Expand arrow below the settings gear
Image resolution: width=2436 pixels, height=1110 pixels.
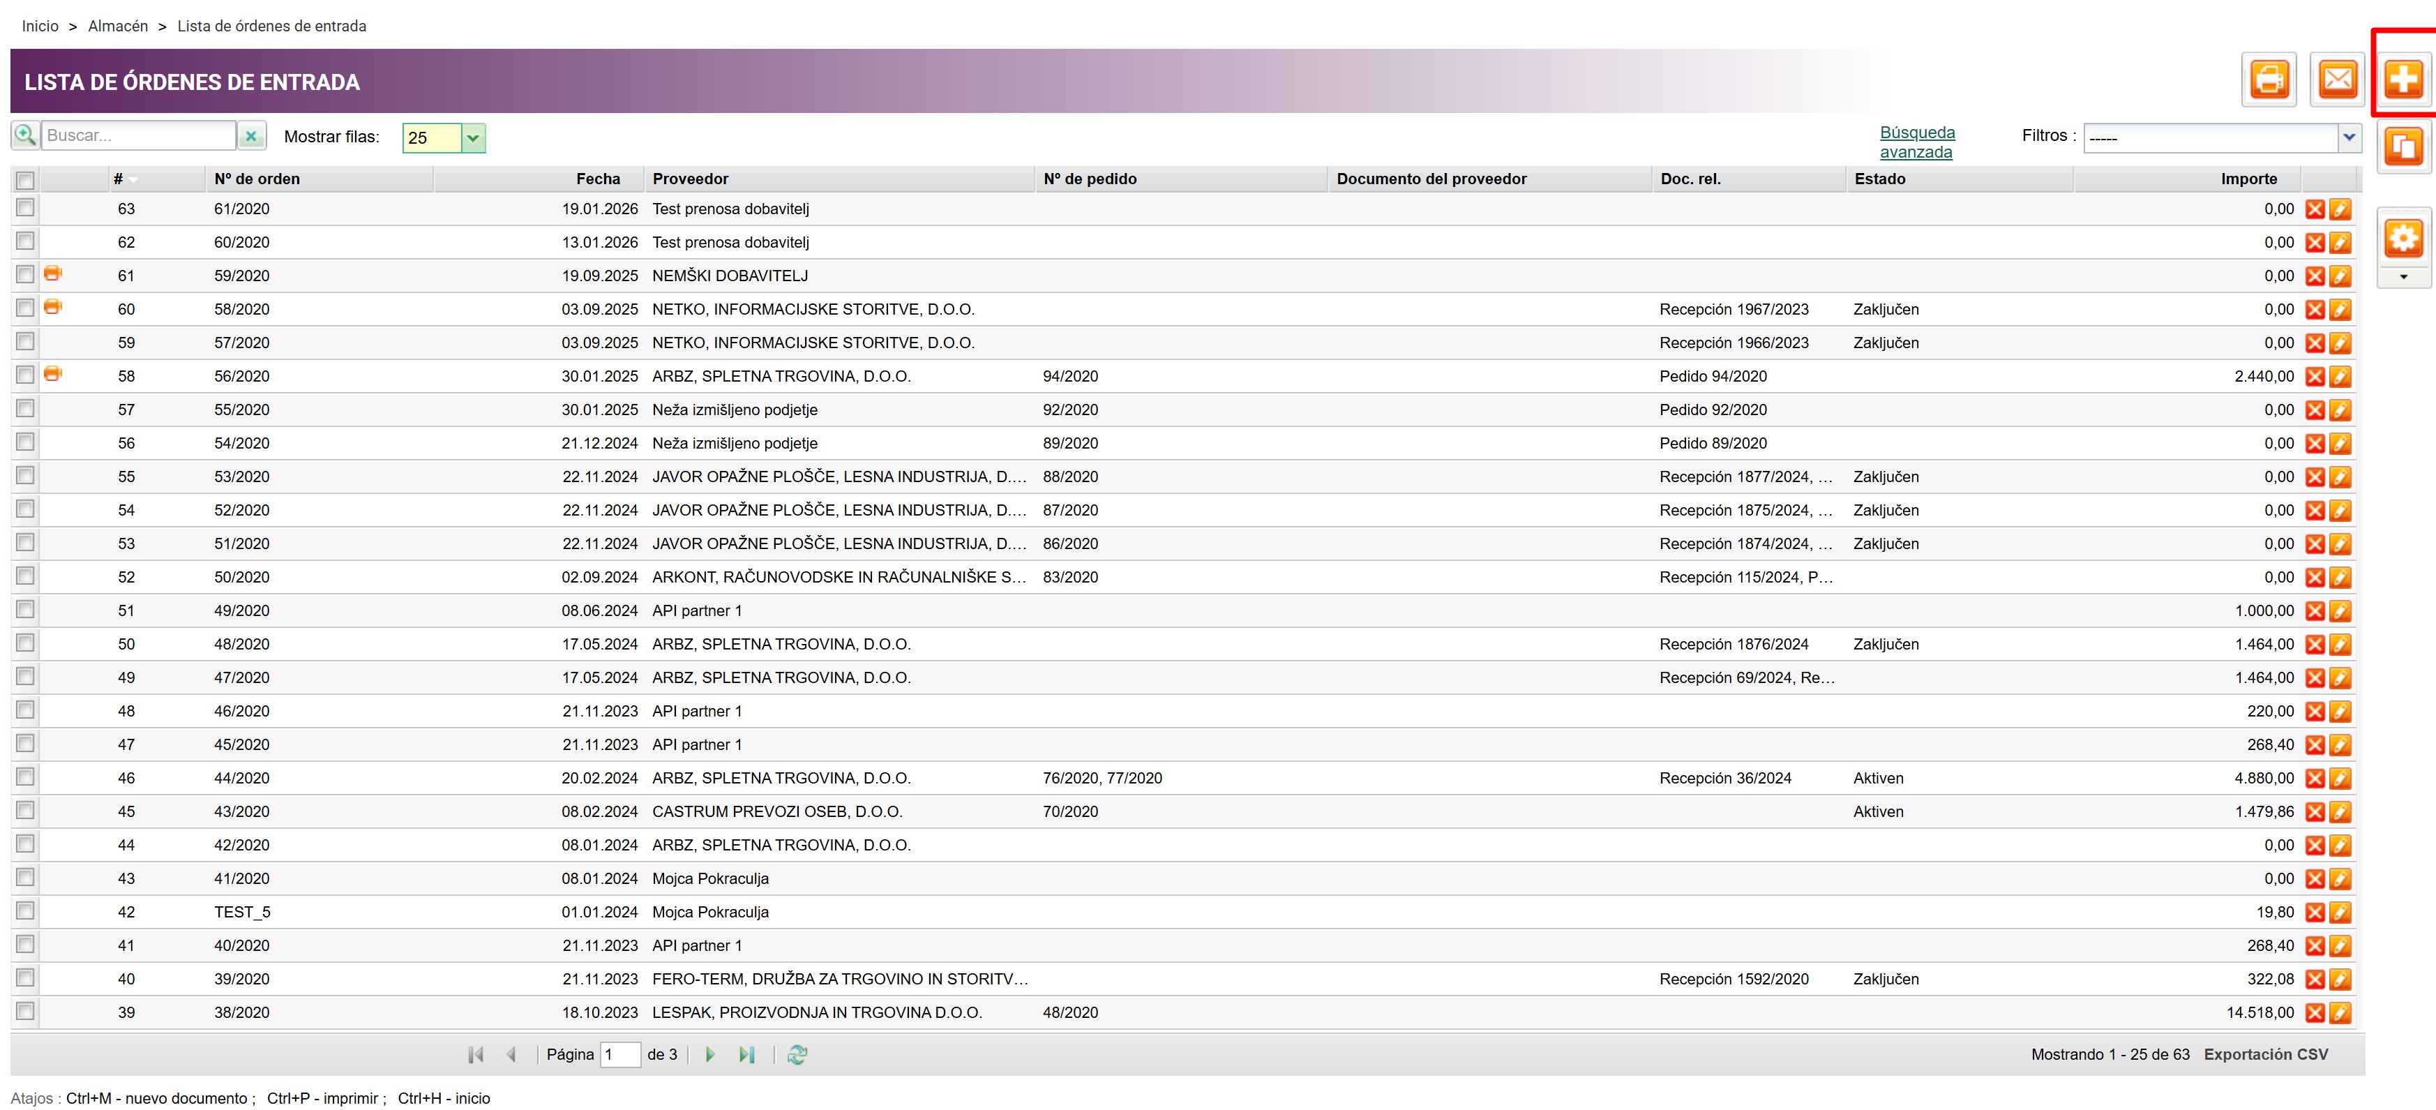2403,278
